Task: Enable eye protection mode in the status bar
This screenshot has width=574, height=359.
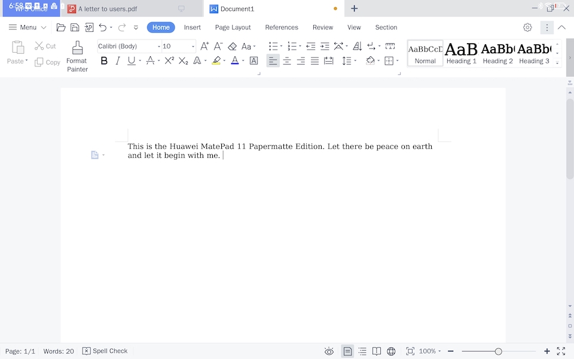Action: (x=329, y=351)
